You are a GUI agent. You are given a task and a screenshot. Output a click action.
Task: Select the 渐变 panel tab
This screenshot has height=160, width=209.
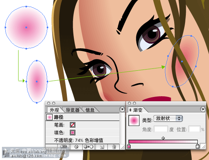[138, 110]
